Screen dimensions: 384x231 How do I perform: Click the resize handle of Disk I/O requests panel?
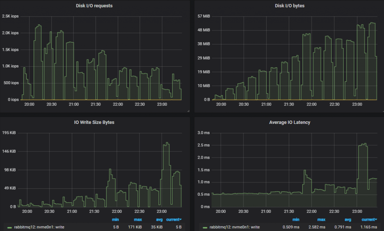(188, 111)
